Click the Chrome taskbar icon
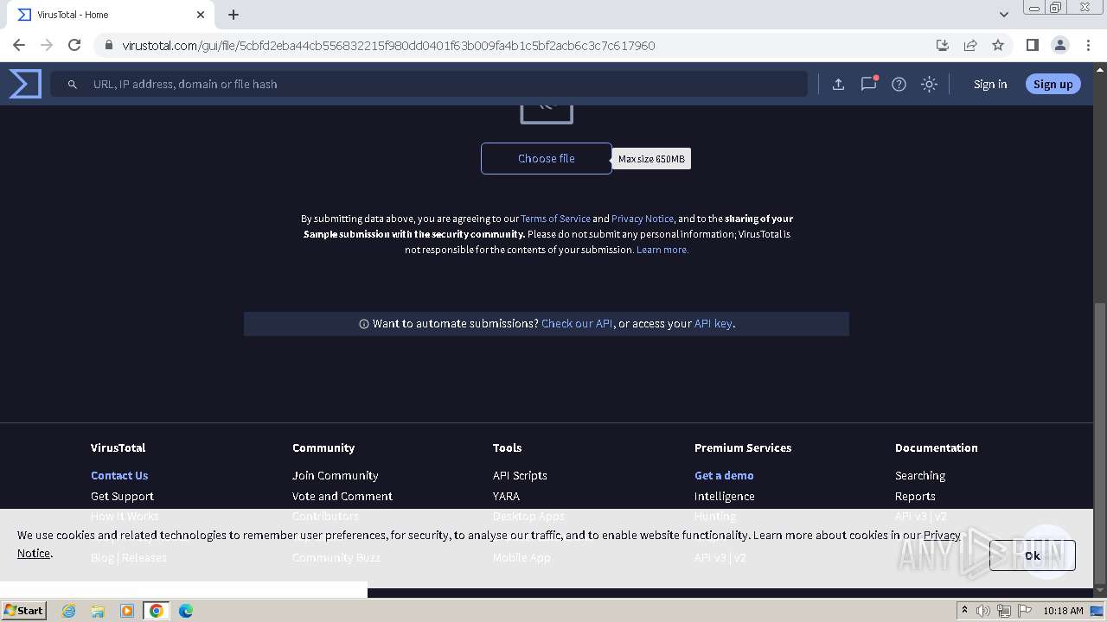Viewport: 1107px width, 622px height. [x=157, y=611]
